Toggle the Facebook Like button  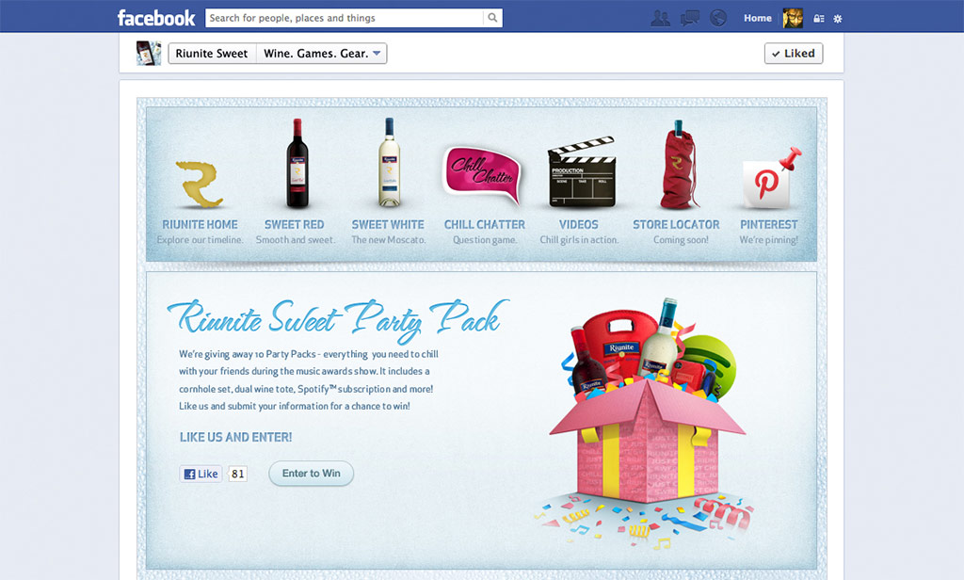[201, 474]
